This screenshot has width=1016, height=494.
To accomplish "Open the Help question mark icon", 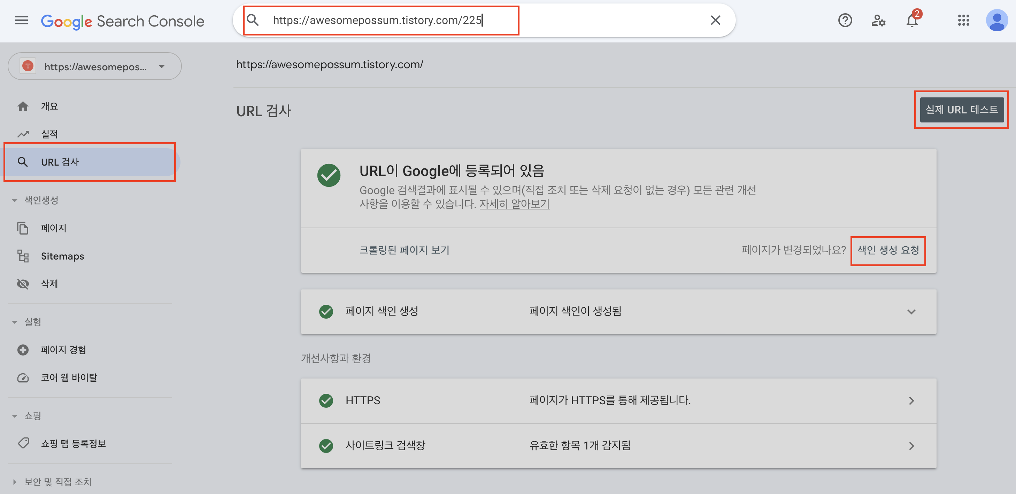I will click(x=845, y=21).
